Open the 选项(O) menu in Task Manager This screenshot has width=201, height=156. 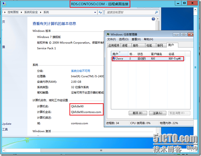tap(124, 39)
